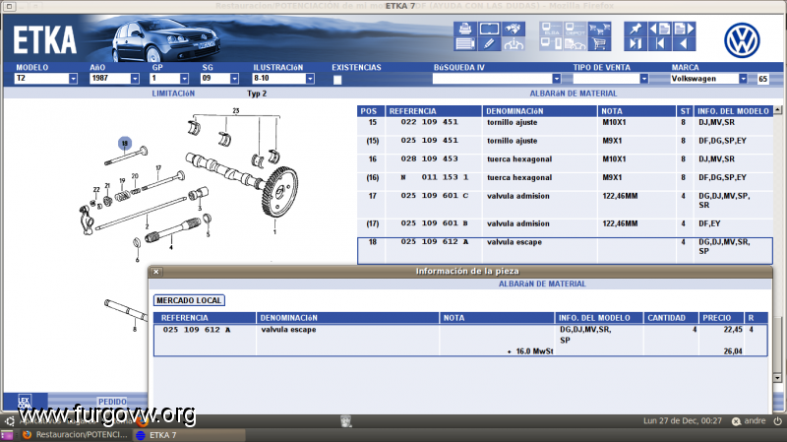Click the computer-to-device transfer icon

[551, 43]
